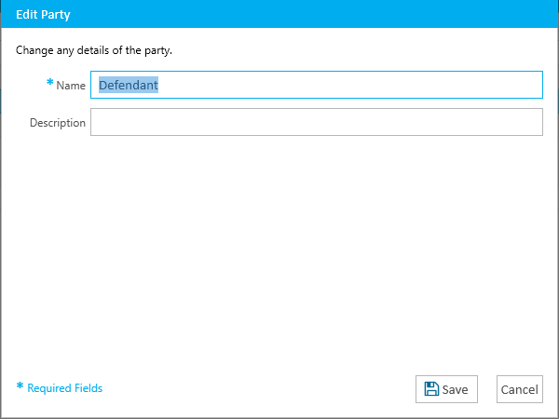Click into the empty Description field

pyautogui.click(x=317, y=122)
